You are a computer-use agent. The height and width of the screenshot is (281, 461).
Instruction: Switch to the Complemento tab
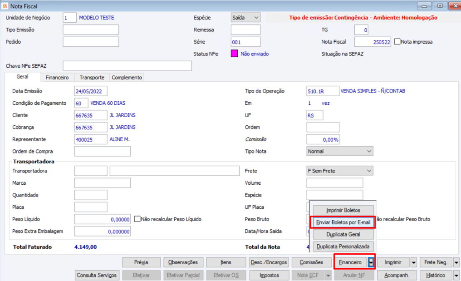coord(127,77)
